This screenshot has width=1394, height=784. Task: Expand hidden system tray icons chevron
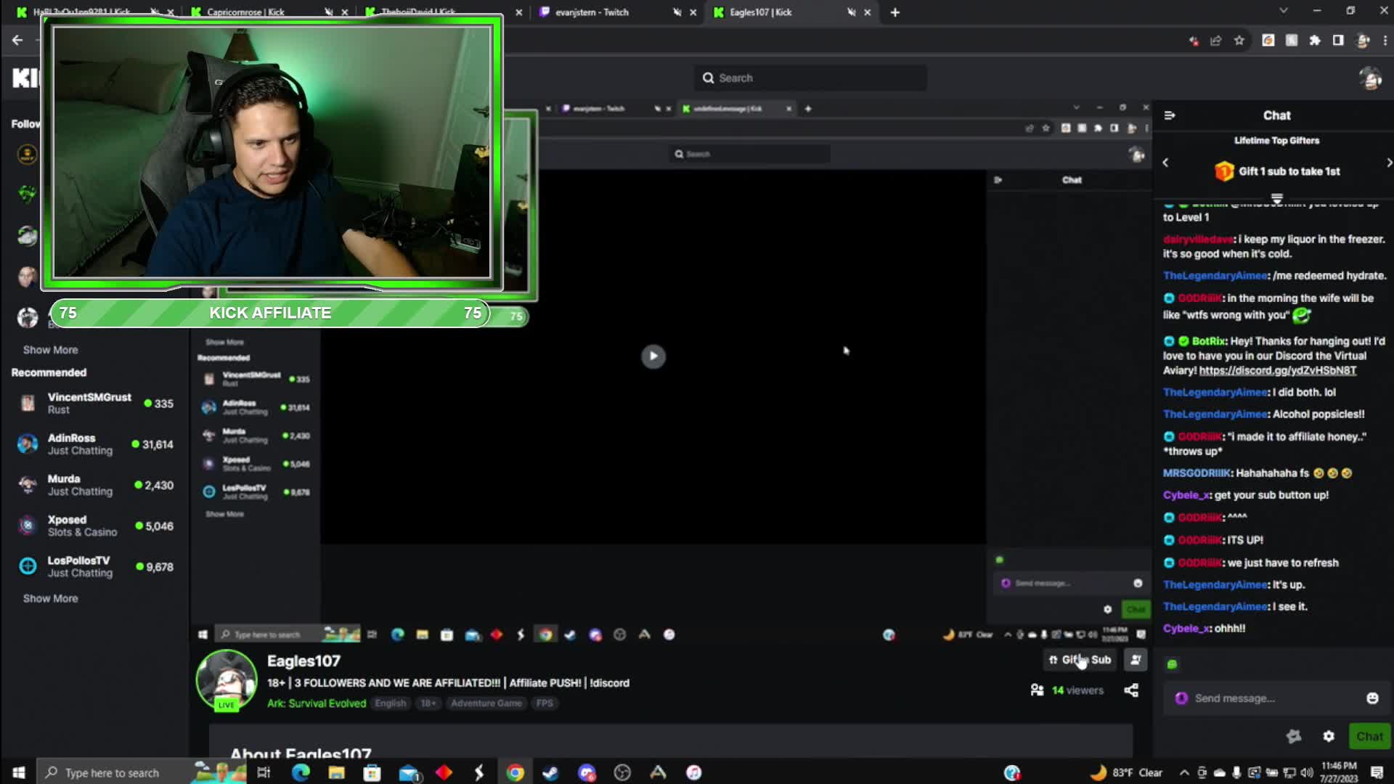[x=1184, y=772]
